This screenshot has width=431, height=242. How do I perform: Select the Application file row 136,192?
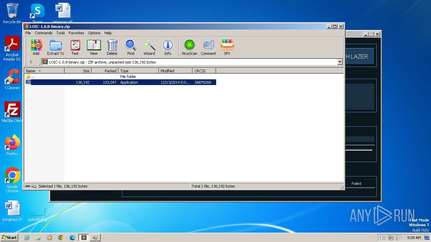120,82
